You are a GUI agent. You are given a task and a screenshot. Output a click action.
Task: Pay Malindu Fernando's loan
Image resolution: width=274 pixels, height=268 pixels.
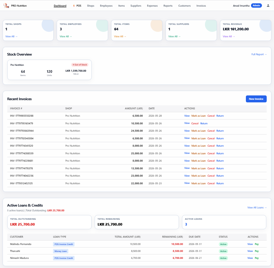pos(256,244)
